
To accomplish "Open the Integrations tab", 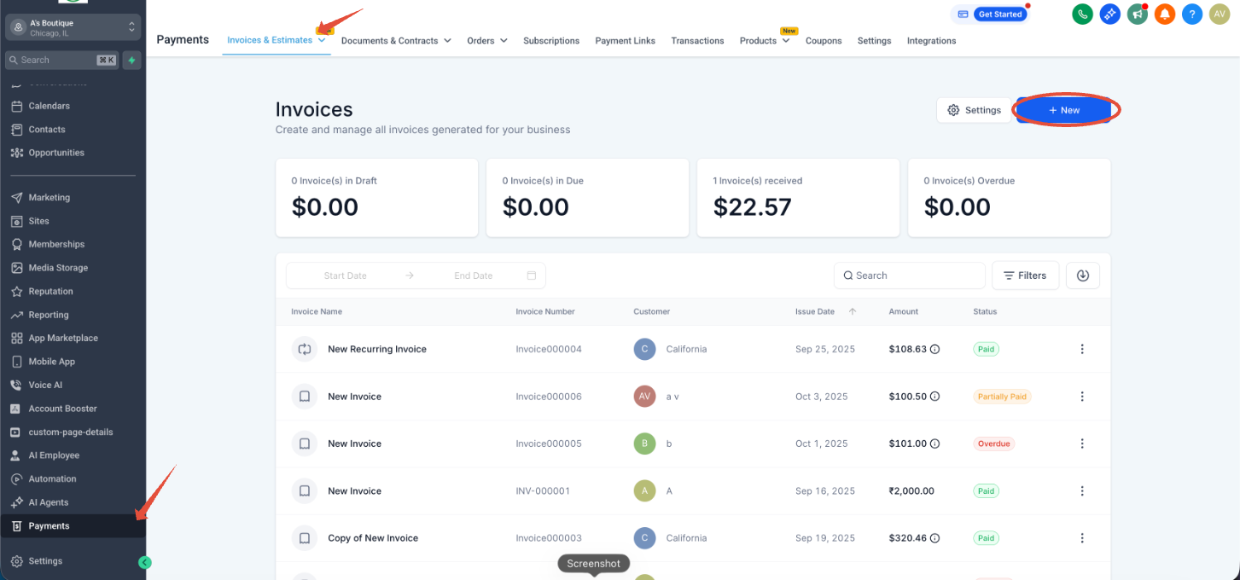I will pyautogui.click(x=931, y=41).
